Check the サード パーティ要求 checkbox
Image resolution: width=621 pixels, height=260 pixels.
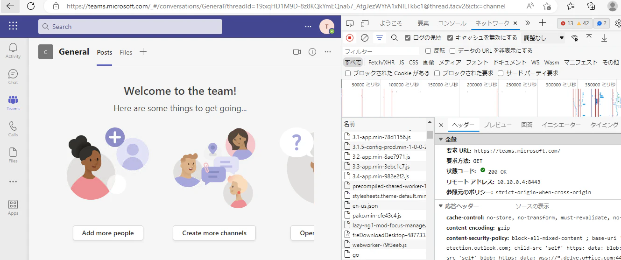tap(501, 73)
